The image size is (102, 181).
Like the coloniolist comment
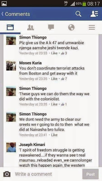(54, 104)
